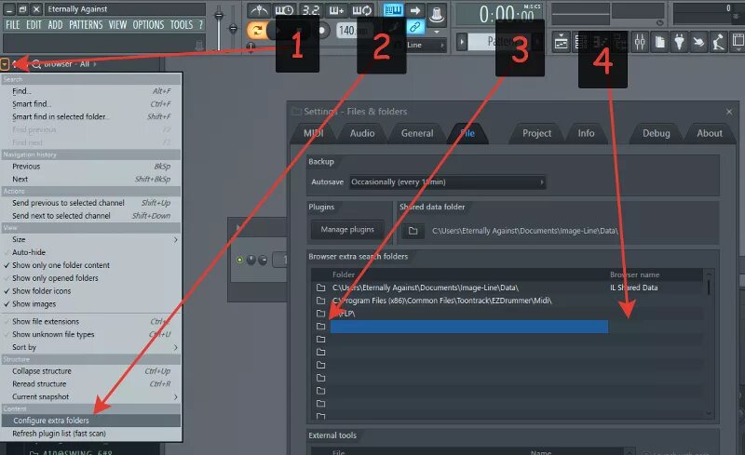The width and height of the screenshot is (745, 455).
Task: Click the pattern selector left arrow
Action: pos(461,42)
